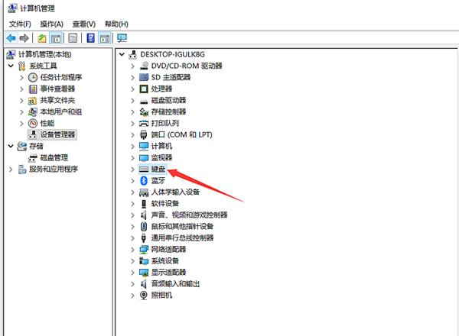The image size is (459, 336).
Task: Click the 磁盘驱动器 drive icon
Action: [144, 102]
